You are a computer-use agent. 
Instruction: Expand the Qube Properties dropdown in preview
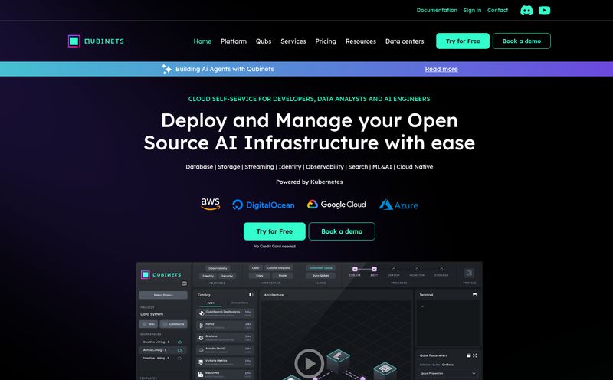[x=448, y=373]
